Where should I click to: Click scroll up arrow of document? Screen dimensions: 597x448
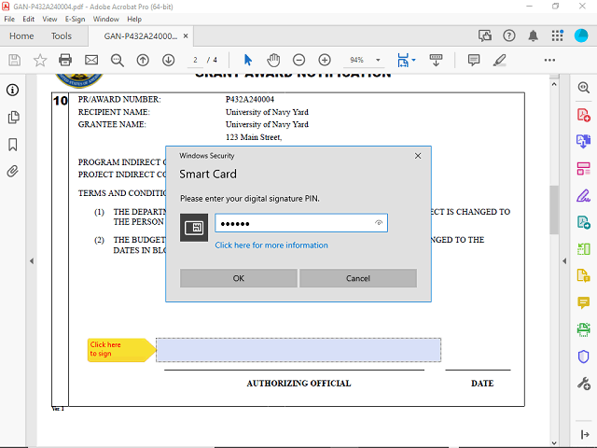tap(554, 85)
